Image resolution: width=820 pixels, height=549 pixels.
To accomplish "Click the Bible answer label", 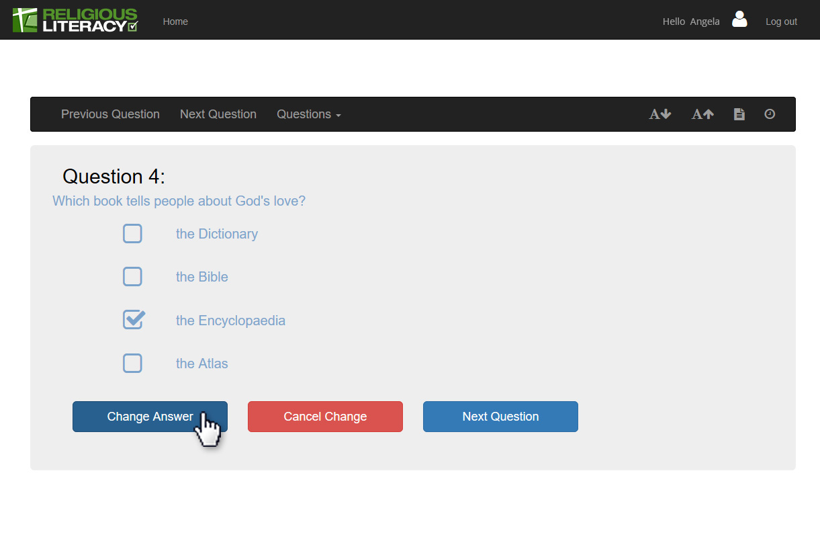I will click(x=201, y=277).
